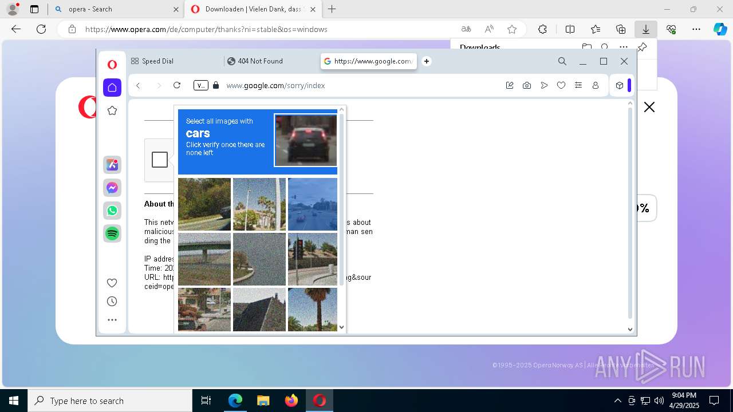Viewport: 733px width, 412px height.
Task: Open Firefox from the taskbar
Action: tap(291, 401)
